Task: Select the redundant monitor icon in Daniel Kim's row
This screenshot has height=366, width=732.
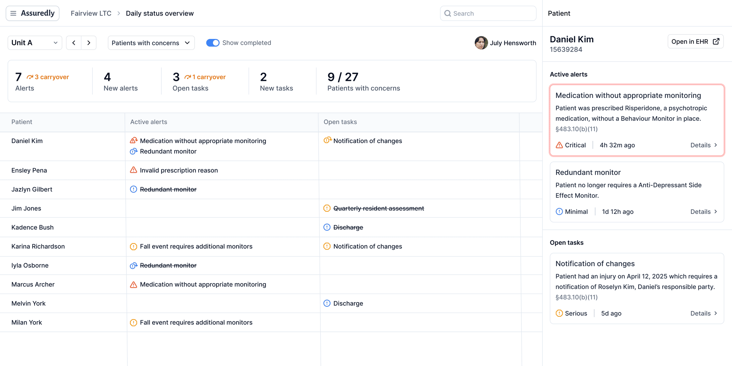Action: tap(133, 151)
